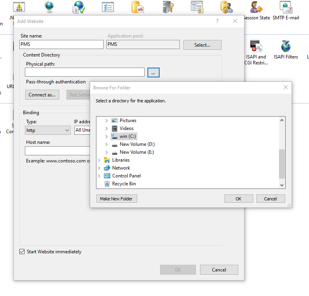Click Select... button for application pool
The height and width of the screenshot is (296, 309).
(x=202, y=45)
